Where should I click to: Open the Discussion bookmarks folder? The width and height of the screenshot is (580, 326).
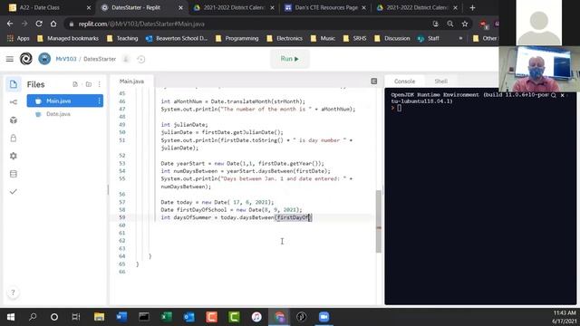(x=392, y=38)
